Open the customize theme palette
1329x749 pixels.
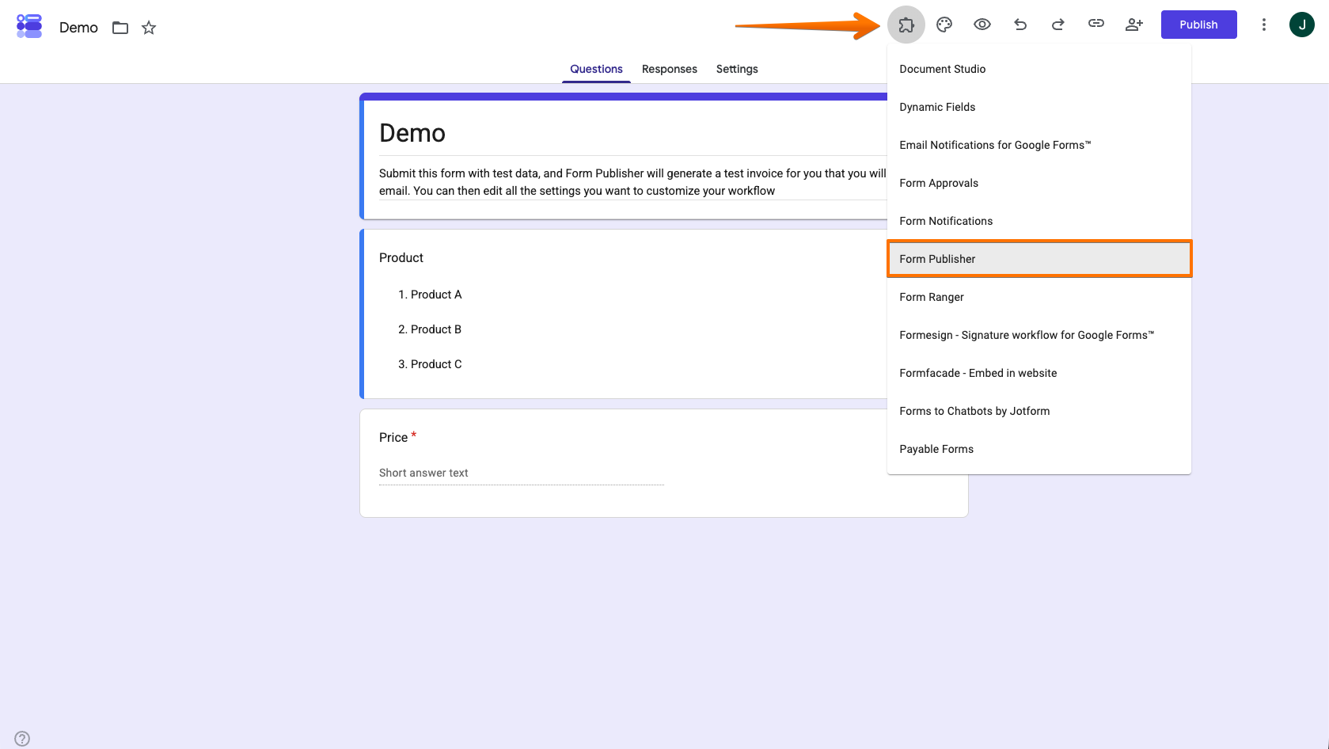[944, 25]
